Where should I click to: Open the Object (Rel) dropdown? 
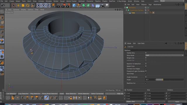click(x=135, y=101)
